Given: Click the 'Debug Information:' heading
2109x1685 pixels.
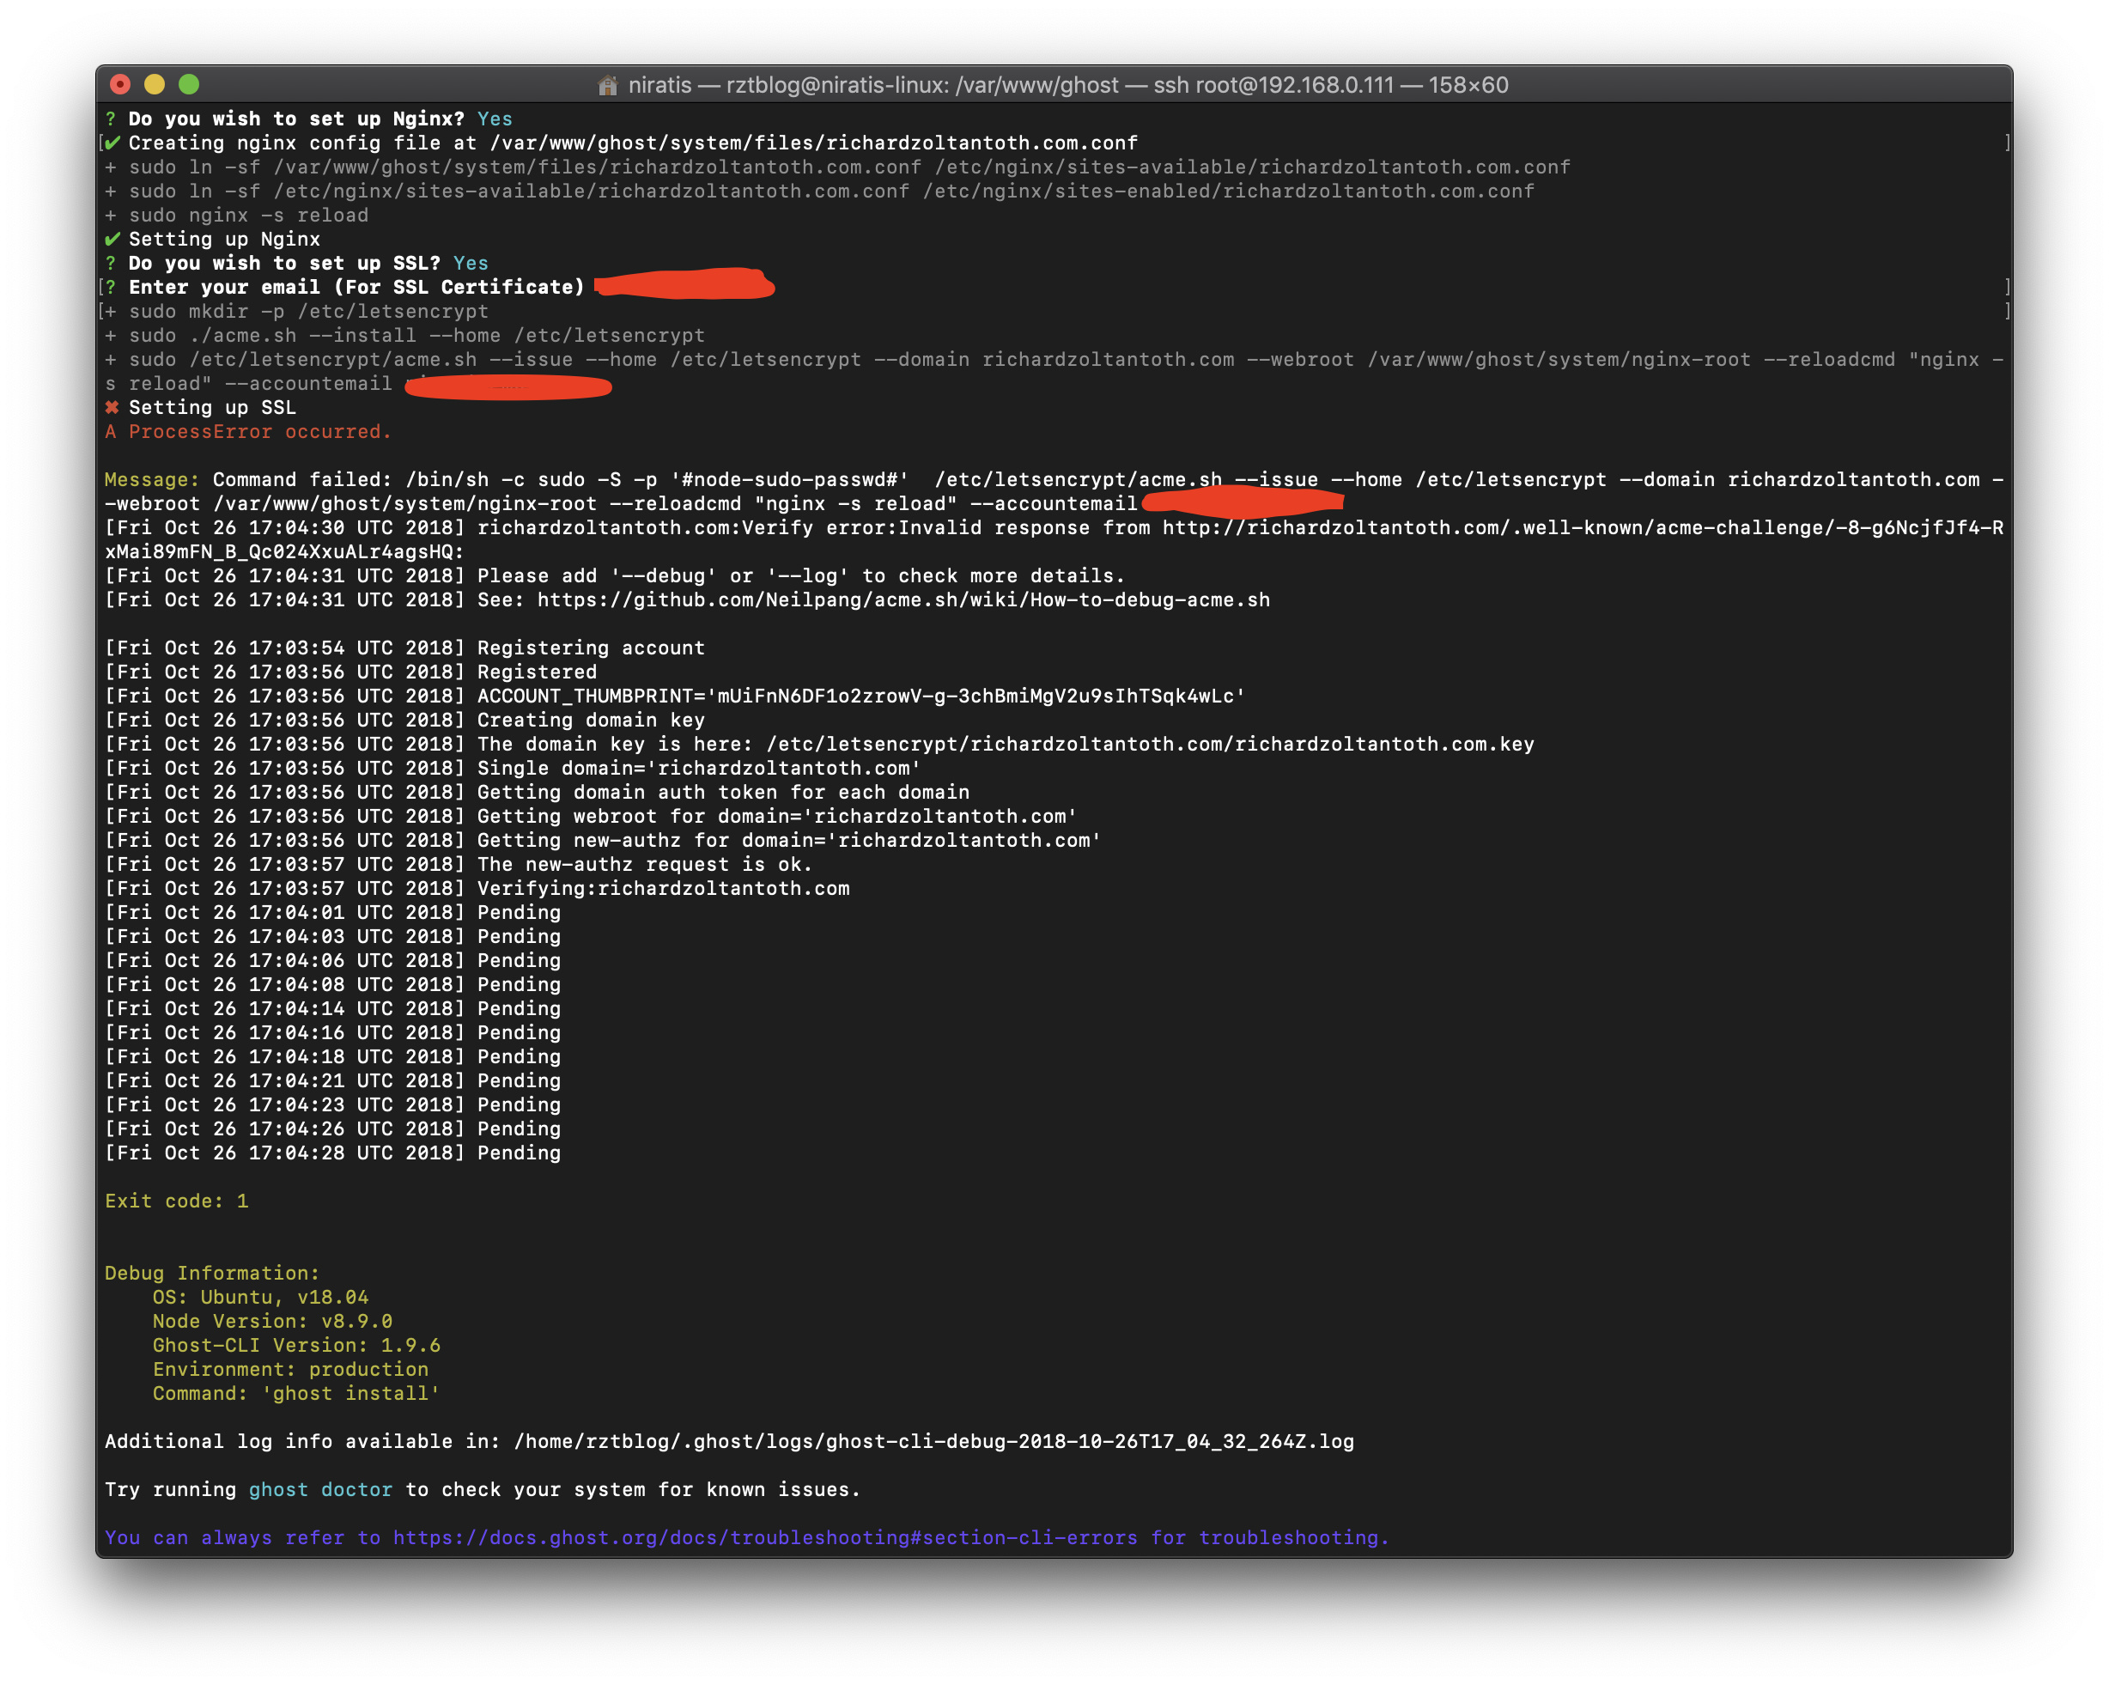Looking at the screenshot, I should click(212, 1273).
